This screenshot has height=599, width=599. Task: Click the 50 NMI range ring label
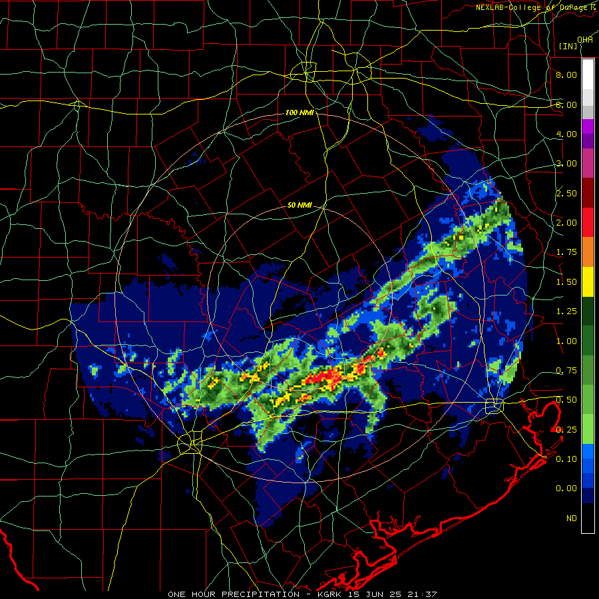[x=299, y=205]
